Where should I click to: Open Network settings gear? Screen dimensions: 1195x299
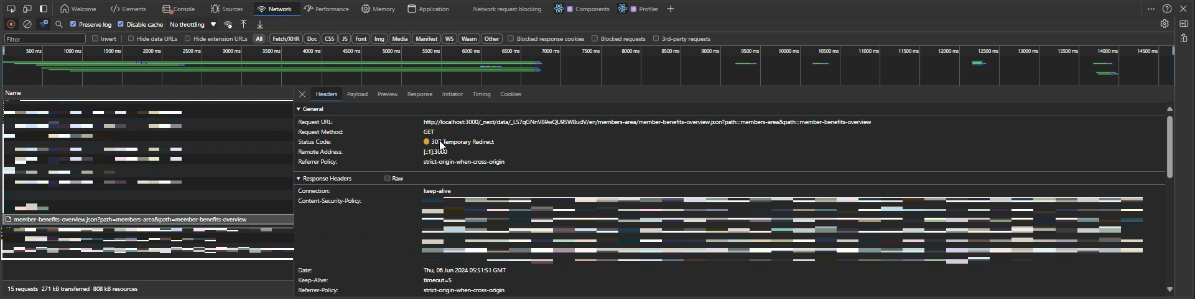(1165, 24)
